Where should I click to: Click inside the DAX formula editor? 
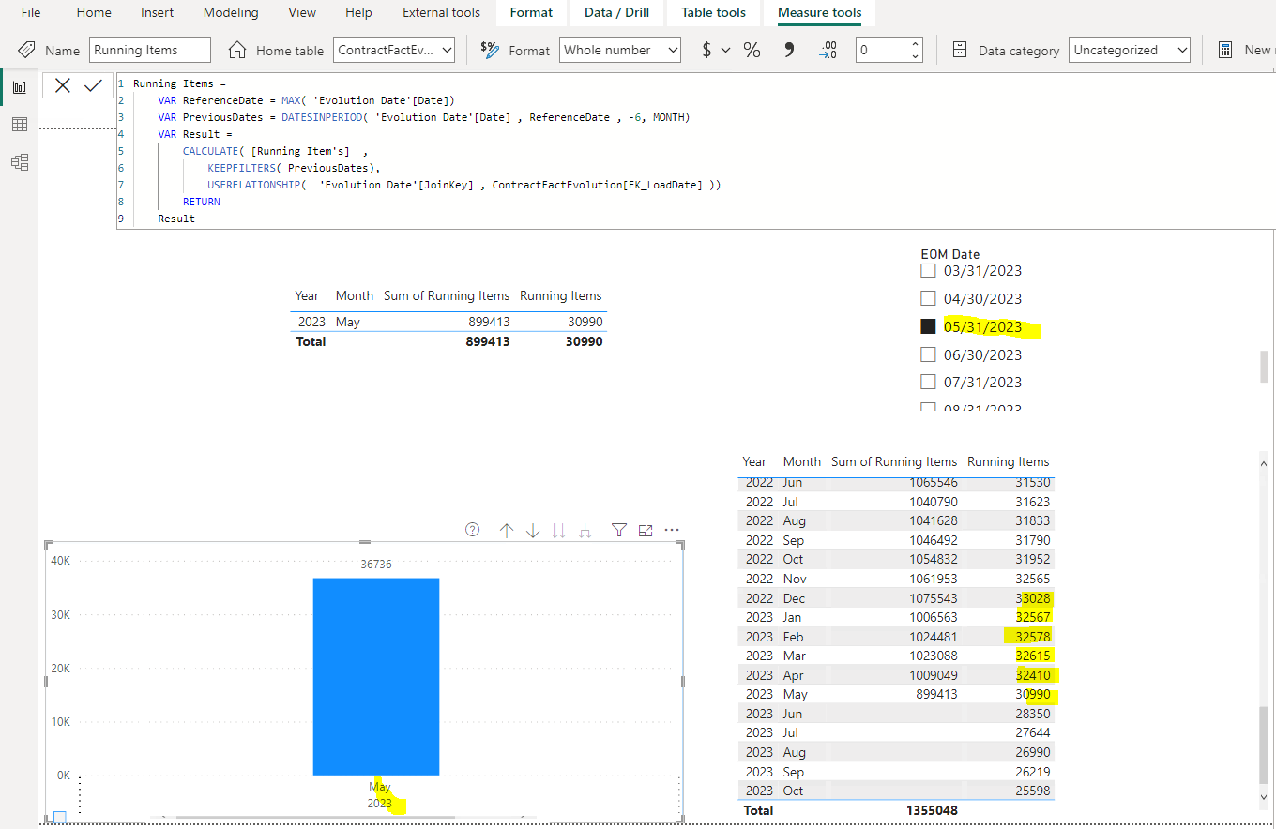(x=694, y=150)
